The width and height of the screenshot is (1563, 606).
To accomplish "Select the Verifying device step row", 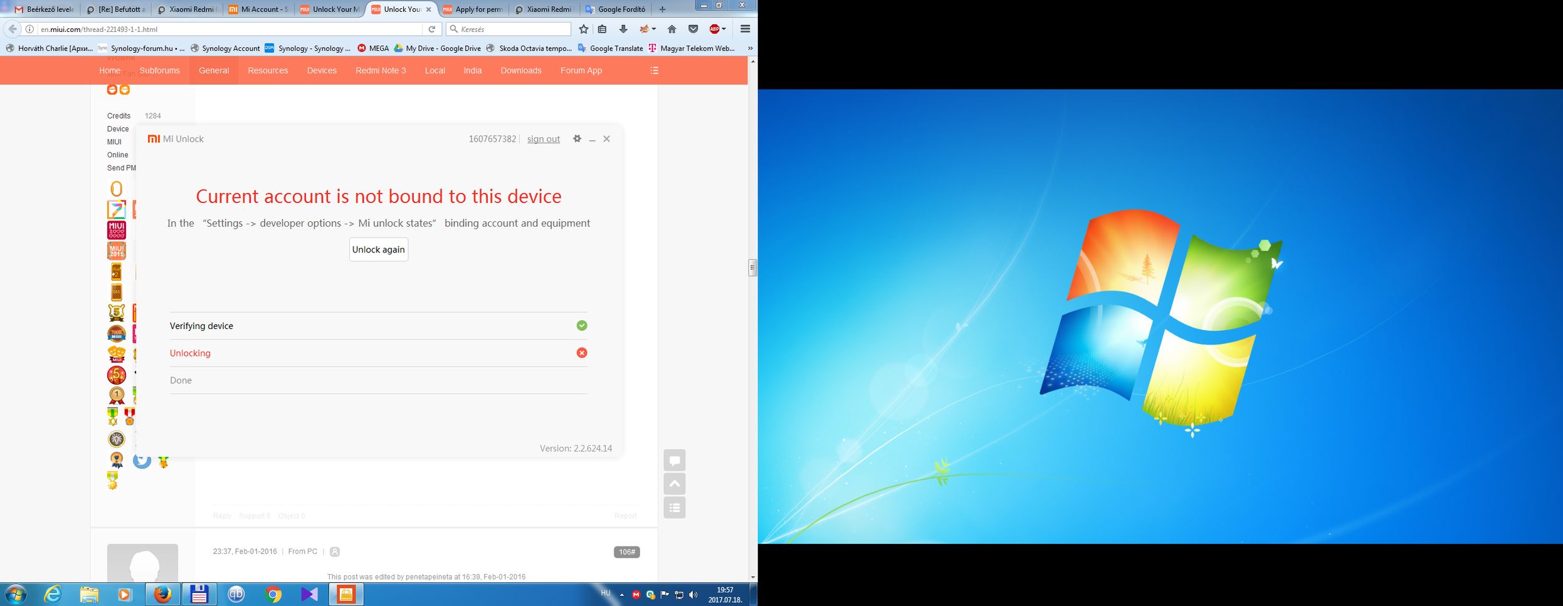I will pyautogui.click(x=378, y=326).
